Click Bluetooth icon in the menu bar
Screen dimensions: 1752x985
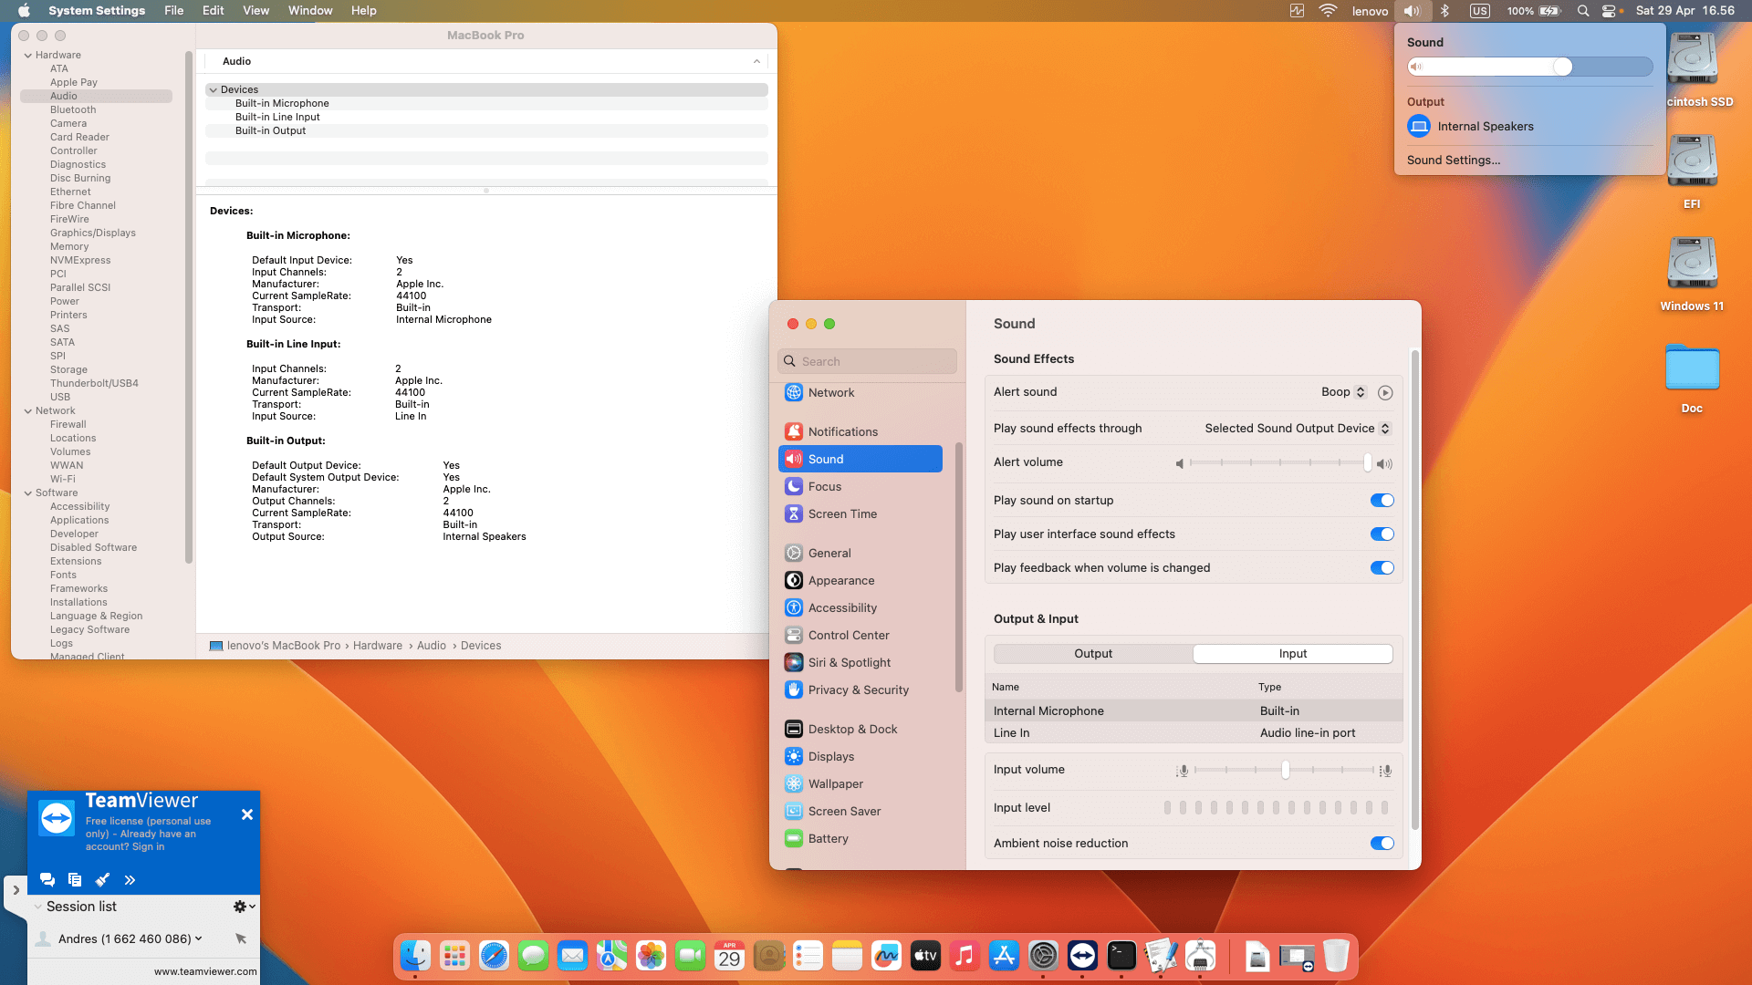click(x=1445, y=11)
